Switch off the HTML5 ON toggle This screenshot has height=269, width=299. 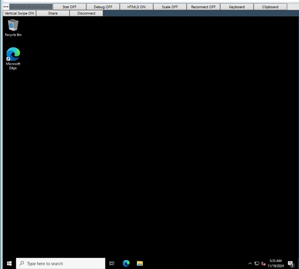(136, 7)
